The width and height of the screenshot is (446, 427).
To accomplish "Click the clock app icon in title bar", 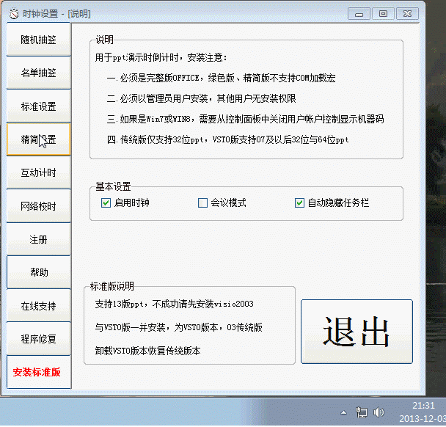I will (14, 13).
